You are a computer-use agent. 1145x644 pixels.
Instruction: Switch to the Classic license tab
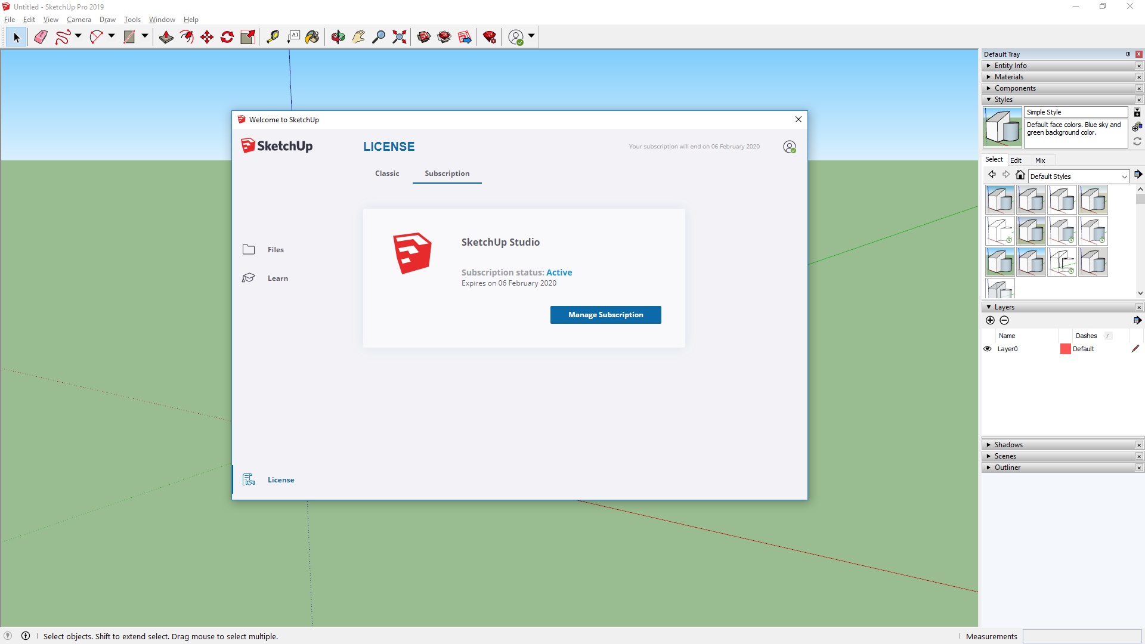tap(387, 174)
